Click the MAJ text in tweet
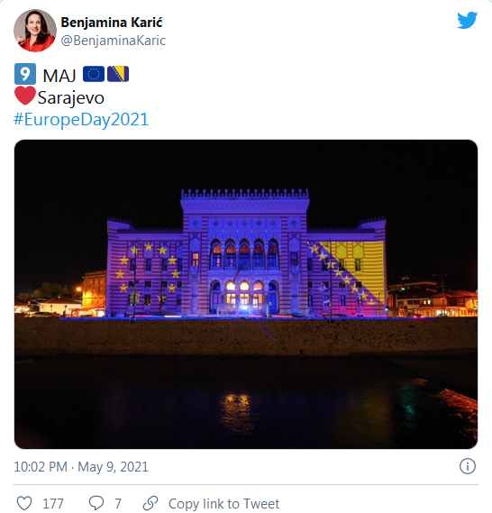Viewport: 492px width, 513px height. [59, 77]
